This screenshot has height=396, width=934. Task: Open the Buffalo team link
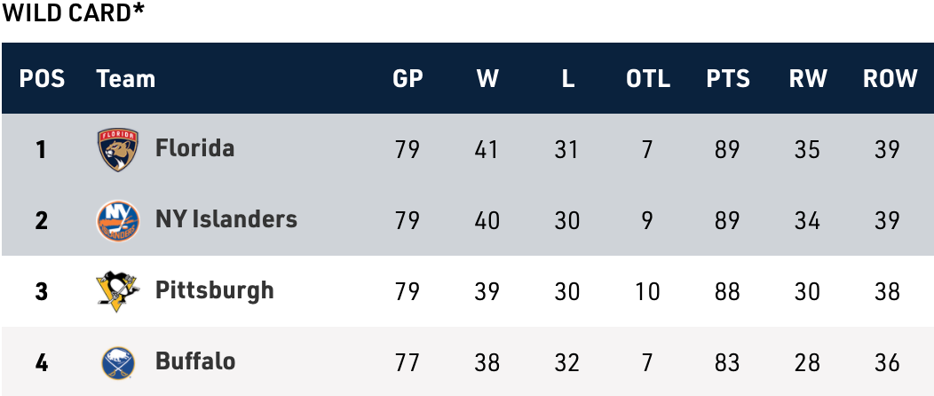tap(195, 361)
